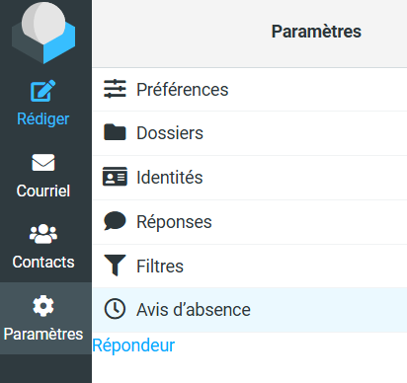Viewport: 407px width, 383px height.
Task: Click the Contacts people icon
Action: [x=43, y=234]
